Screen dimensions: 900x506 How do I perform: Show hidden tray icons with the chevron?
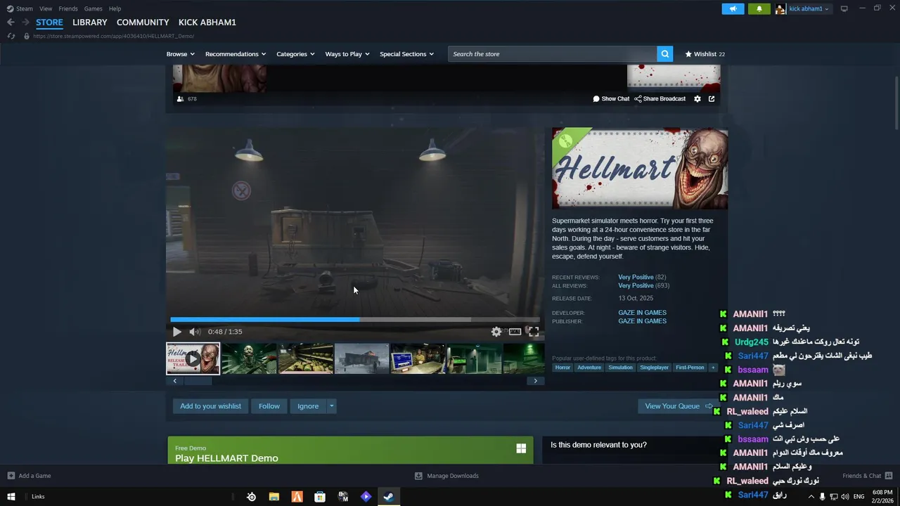(x=811, y=497)
